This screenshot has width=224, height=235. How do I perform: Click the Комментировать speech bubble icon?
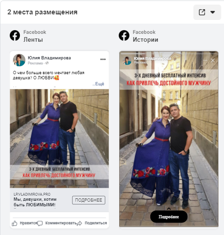[40, 223]
